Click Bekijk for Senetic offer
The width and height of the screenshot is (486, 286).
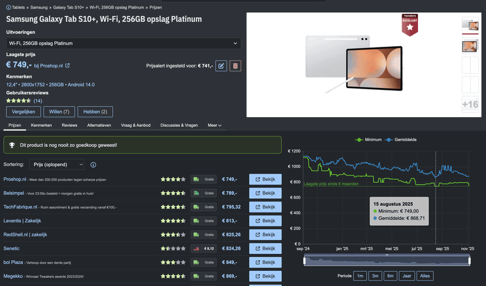pyautogui.click(x=265, y=248)
